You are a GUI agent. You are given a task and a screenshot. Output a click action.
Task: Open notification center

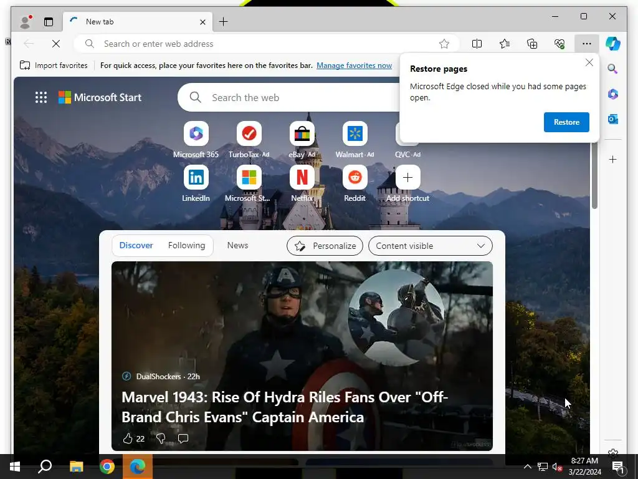(x=618, y=467)
